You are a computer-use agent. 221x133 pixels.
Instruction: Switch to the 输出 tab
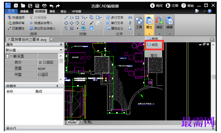(63, 11)
